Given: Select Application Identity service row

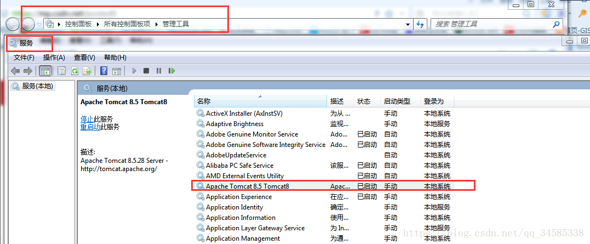Looking at the screenshot, I should coord(324,207).
